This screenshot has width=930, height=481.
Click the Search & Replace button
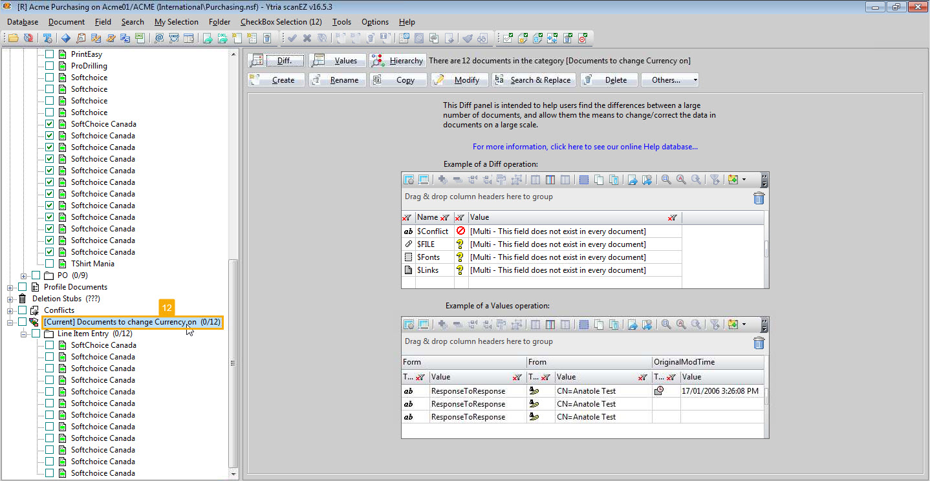pos(534,80)
